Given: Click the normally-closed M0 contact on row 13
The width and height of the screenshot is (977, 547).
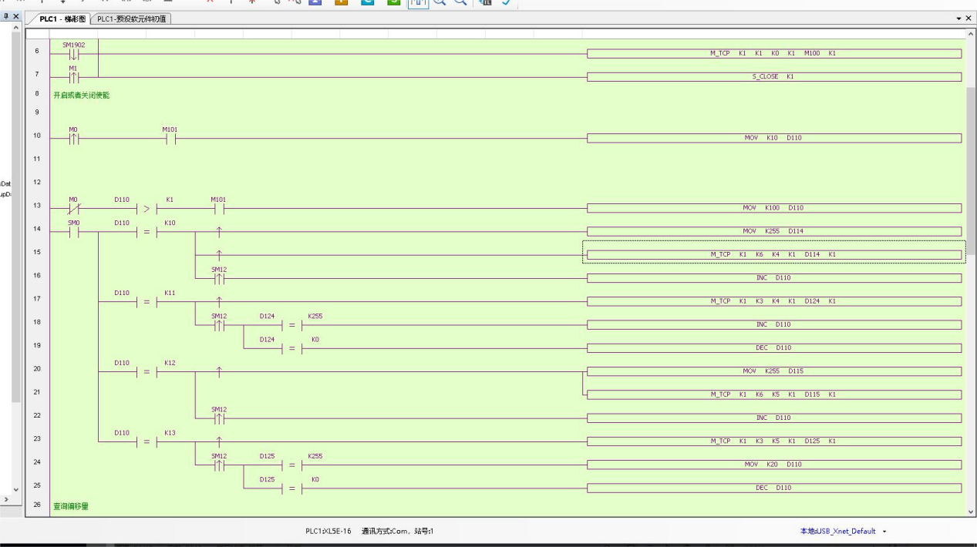Looking at the screenshot, I should [74, 208].
